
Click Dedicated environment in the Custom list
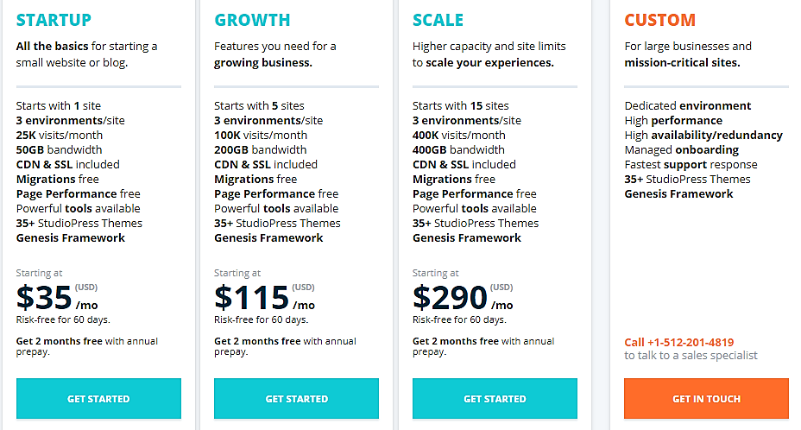pyautogui.click(x=688, y=106)
